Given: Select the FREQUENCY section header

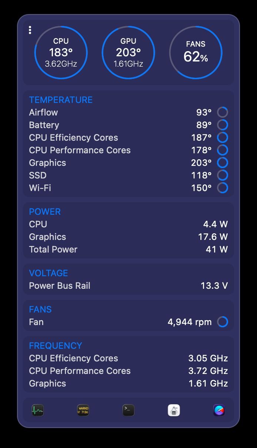Looking at the screenshot, I should pyautogui.click(x=56, y=346).
